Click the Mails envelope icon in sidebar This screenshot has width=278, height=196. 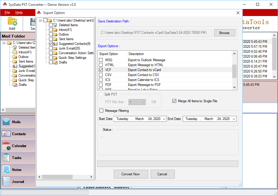point(6,122)
